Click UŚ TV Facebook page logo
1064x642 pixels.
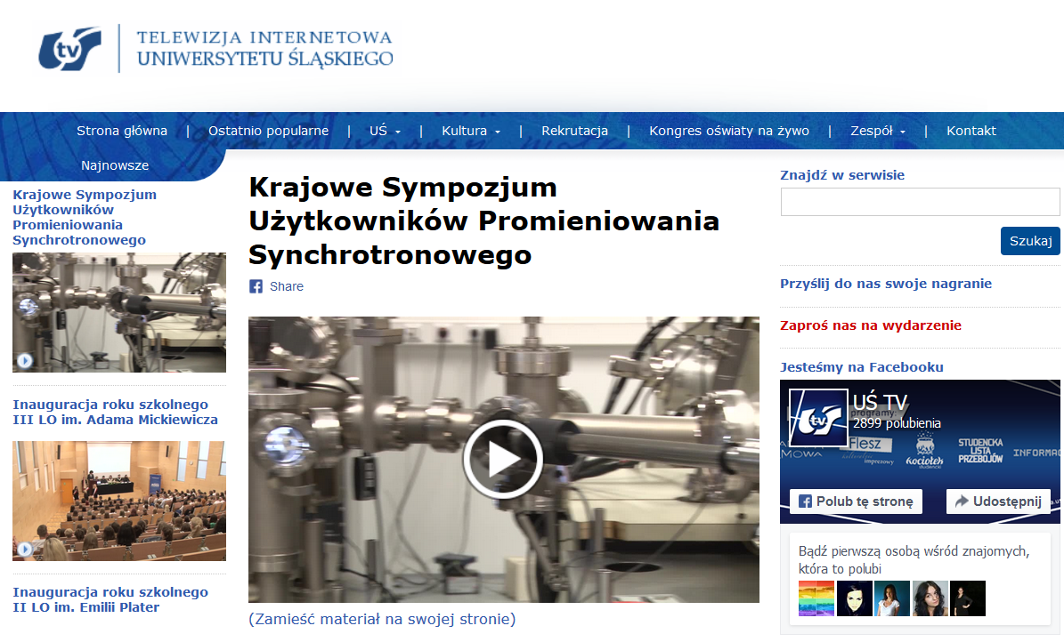click(x=818, y=417)
